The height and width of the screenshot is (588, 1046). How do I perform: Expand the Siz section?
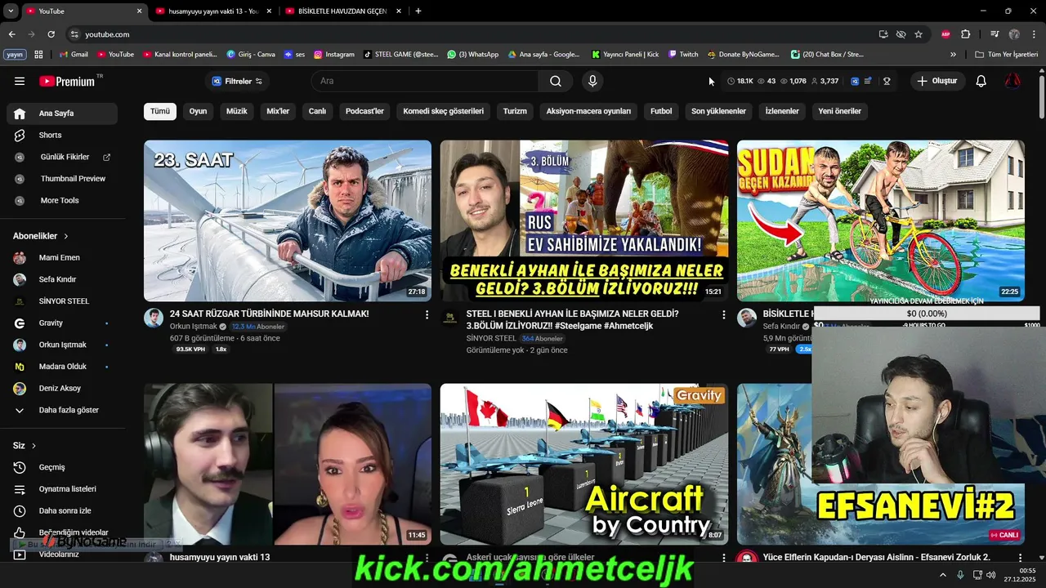pos(25,445)
